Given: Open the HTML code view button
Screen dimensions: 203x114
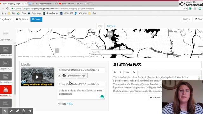Looking at the screenshot, I should pos(127,73).
